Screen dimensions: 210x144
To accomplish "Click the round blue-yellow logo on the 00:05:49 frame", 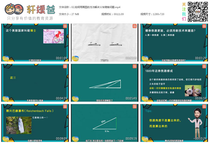I will point(75,99).
